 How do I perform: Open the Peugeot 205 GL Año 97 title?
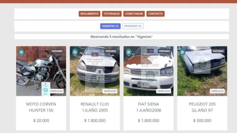(x=202, y=107)
